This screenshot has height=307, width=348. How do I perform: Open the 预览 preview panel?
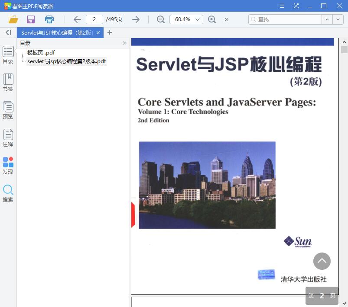8,109
